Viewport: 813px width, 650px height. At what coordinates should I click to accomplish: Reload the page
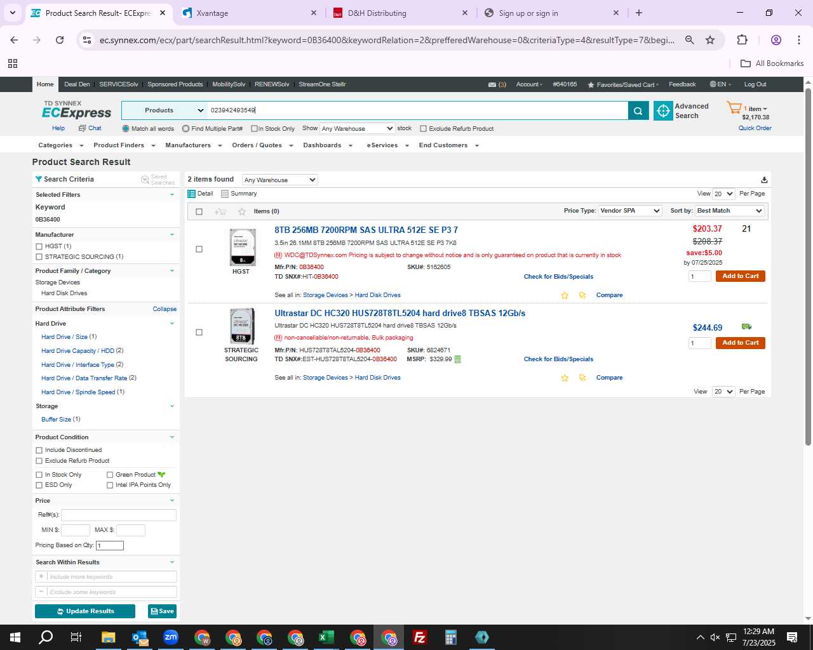60,40
